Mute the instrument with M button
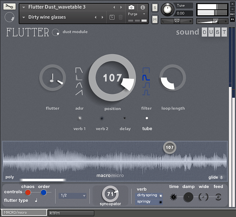The height and width of the screenshot is (217, 236). [155, 19]
